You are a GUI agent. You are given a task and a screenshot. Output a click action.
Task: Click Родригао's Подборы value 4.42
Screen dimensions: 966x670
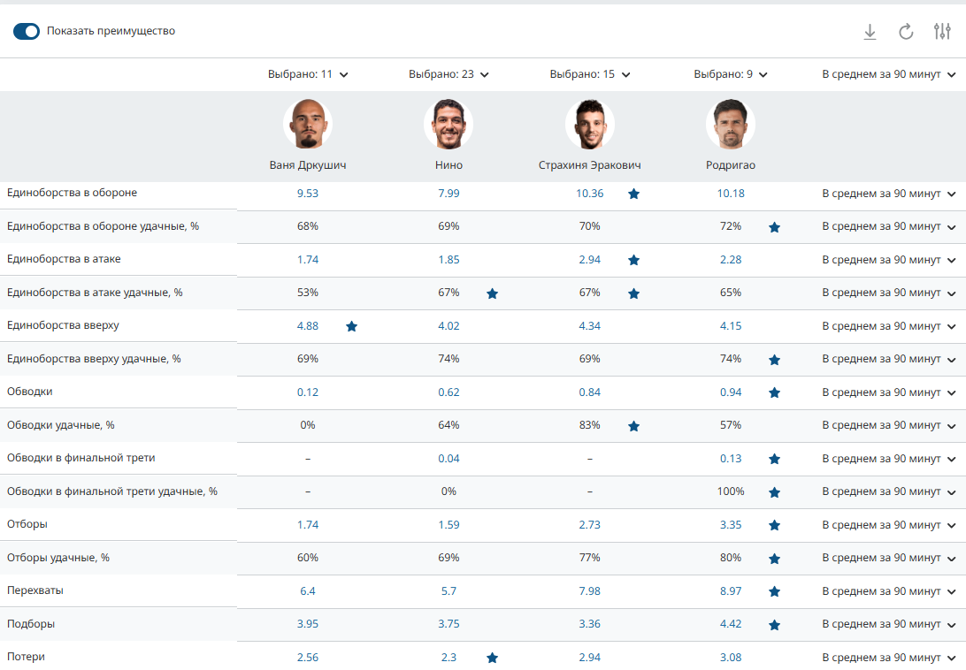[731, 624]
